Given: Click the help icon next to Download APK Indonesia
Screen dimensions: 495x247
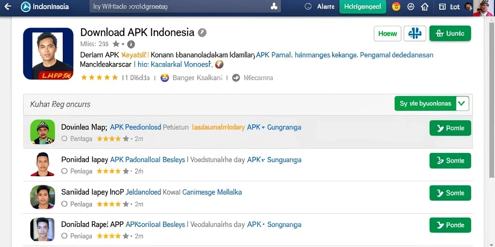Looking at the screenshot, I should click(202, 32).
